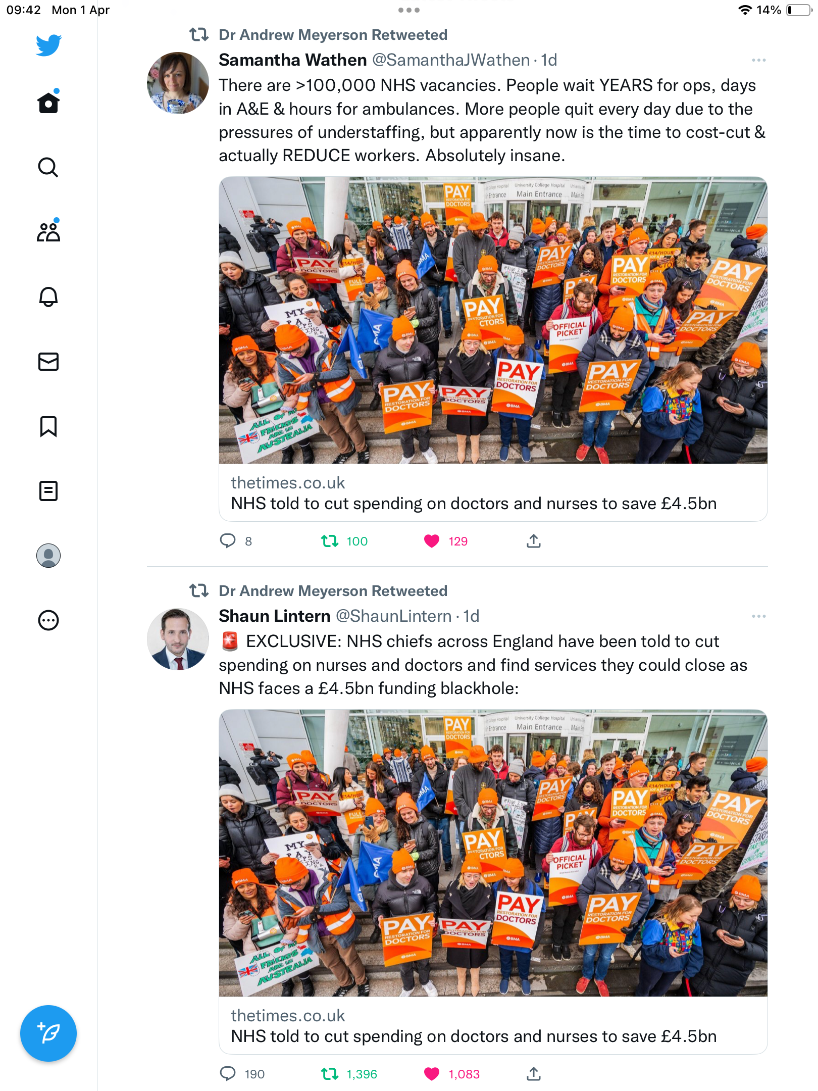Undo retweet of Samantha Wathen's tweet

(x=330, y=541)
